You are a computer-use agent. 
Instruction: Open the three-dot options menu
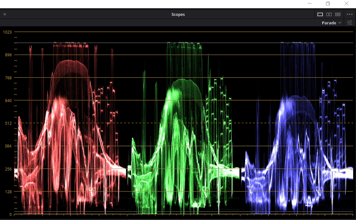pyautogui.click(x=350, y=14)
